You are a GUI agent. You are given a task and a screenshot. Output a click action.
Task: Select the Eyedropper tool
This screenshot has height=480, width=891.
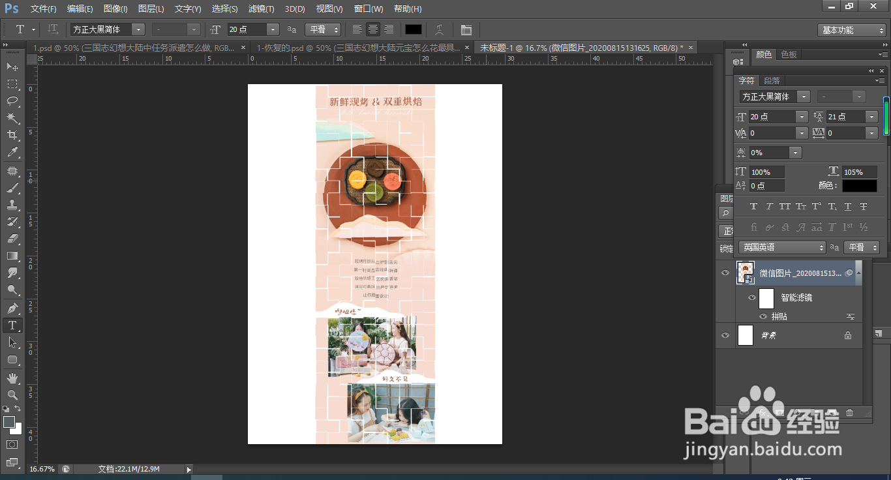[12, 152]
